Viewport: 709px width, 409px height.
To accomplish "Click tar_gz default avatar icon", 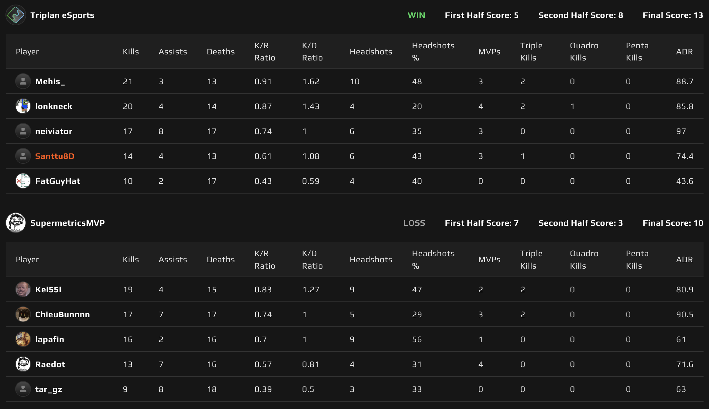I will 23,389.
